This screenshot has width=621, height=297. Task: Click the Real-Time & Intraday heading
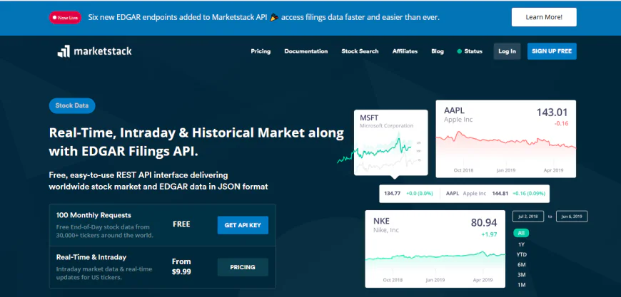coord(91,257)
